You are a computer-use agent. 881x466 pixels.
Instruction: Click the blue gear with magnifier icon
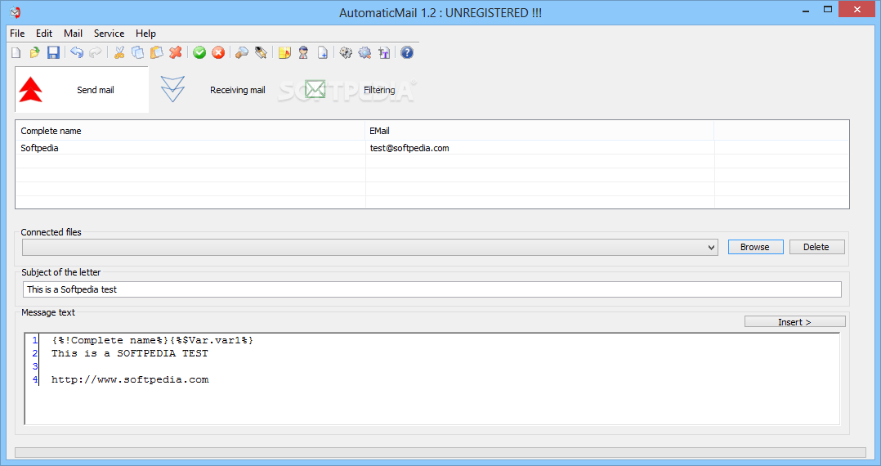point(365,53)
